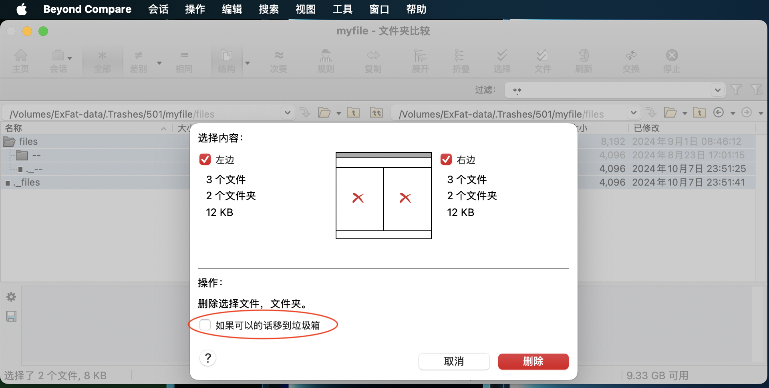The height and width of the screenshot is (388, 769).
Task: Click the left pane up-one-level folder icon
Action: tap(353, 112)
